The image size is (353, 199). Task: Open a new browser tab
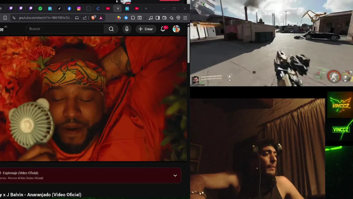click(x=146, y=9)
